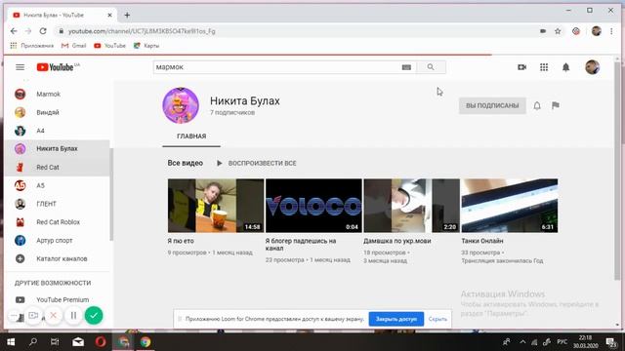
Task: Open the YouTube hamburger guide menu
Action: click(x=20, y=67)
